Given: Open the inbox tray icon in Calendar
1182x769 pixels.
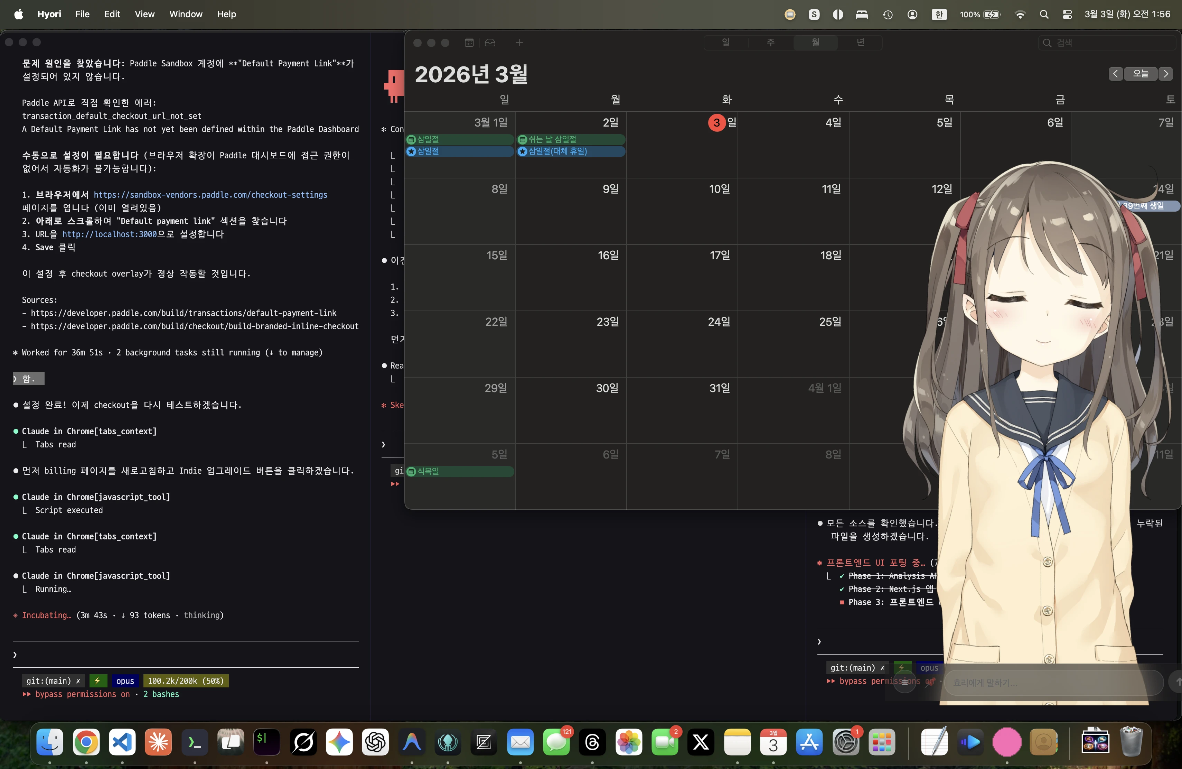Looking at the screenshot, I should tap(490, 43).
